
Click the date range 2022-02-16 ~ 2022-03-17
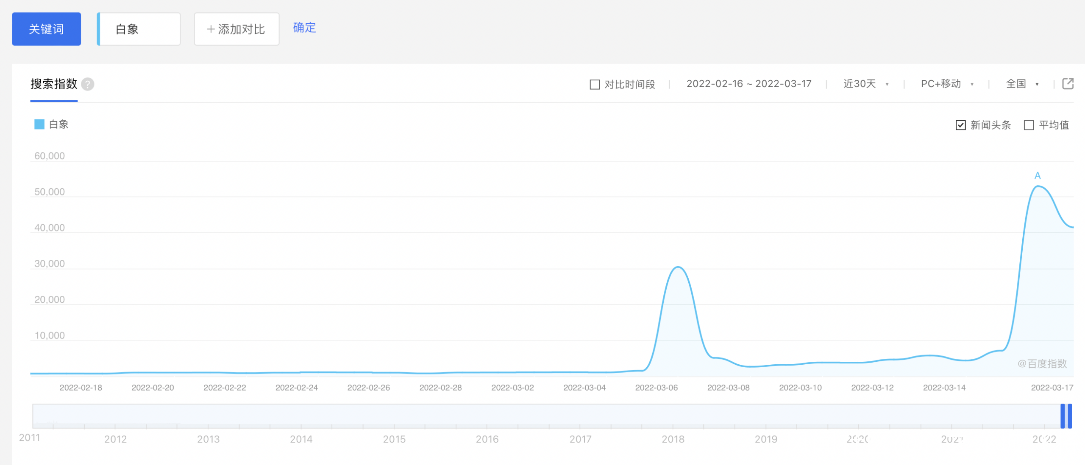[x=748, y=84]
